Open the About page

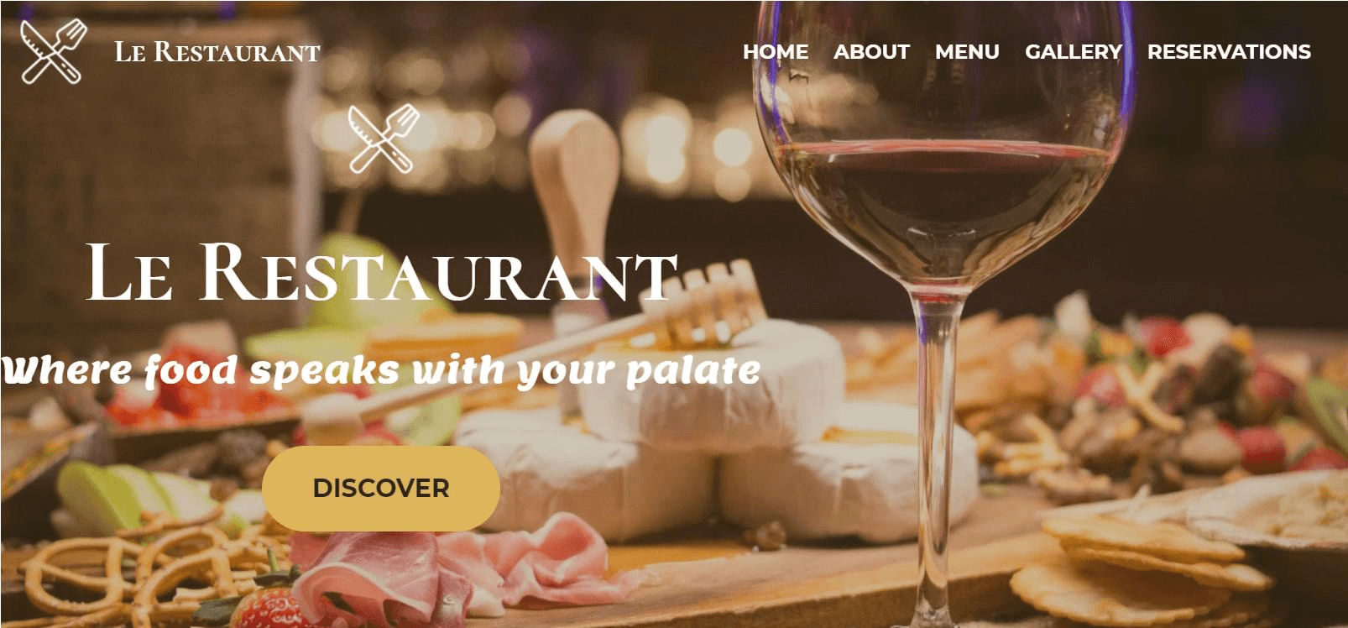(x=871, y=52)
